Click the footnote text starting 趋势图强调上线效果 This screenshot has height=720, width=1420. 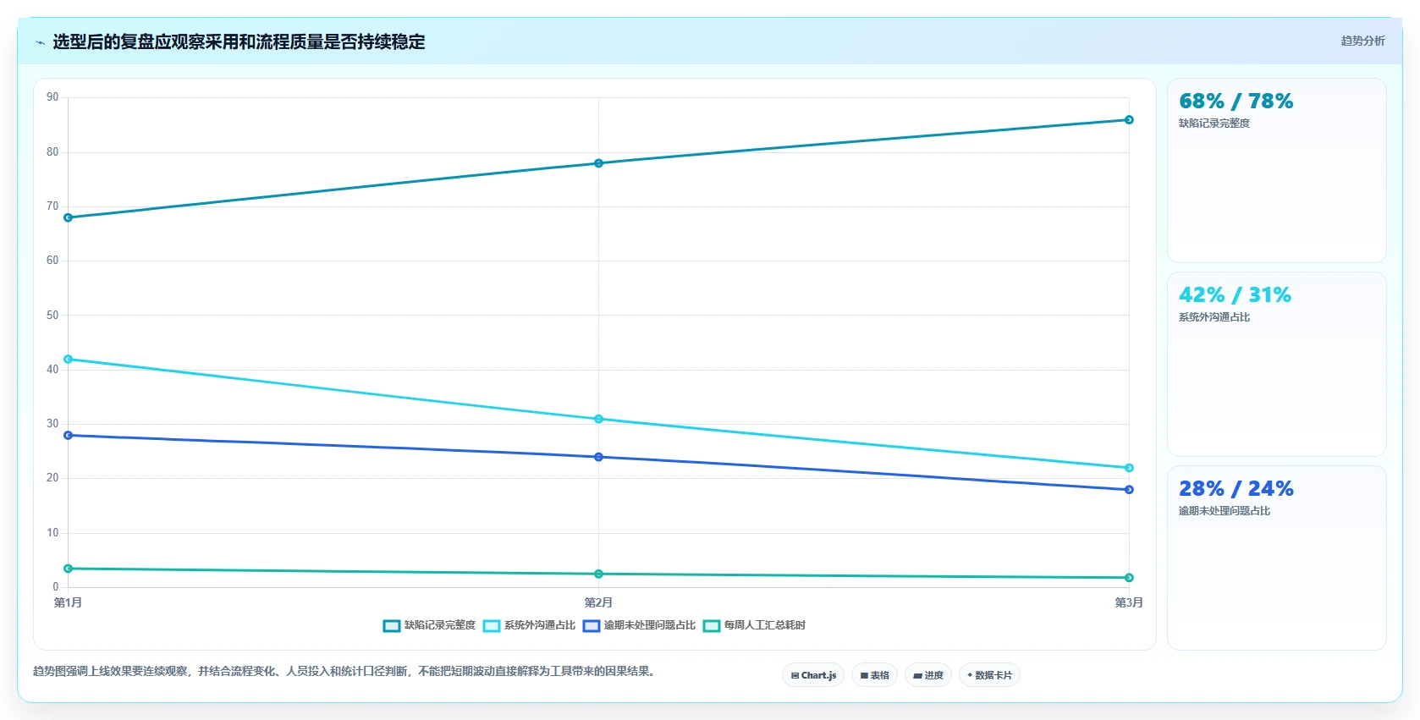click(x=345, y=671)
